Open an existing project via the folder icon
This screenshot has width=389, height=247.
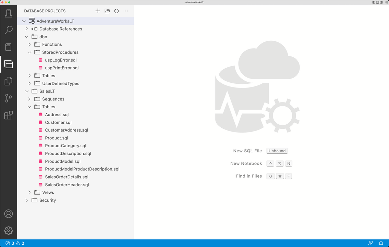[x=107, y=11]
